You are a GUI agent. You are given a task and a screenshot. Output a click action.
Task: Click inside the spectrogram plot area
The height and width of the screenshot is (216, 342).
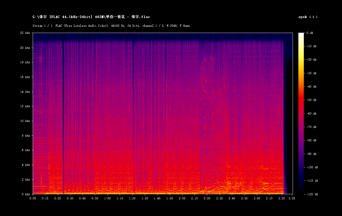pyautogui.click(x=163, y=113)
